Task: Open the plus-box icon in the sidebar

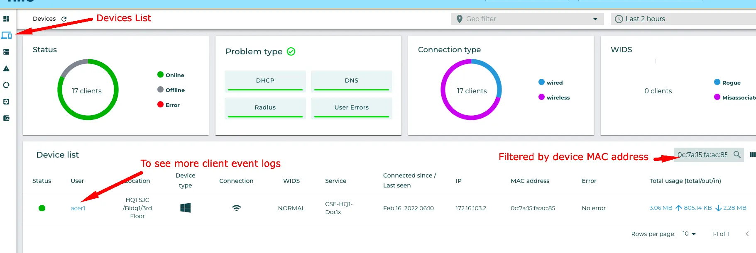Action: click(x=6, y=102)
